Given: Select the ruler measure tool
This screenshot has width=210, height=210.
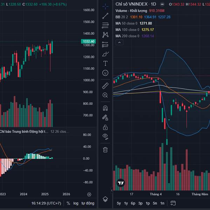Looking at the screenshot, I should [x=105, y=86].
